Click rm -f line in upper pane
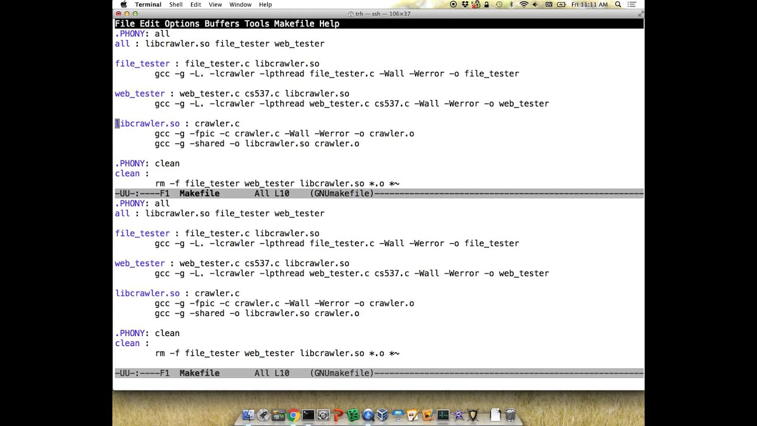 click(277, 183)
